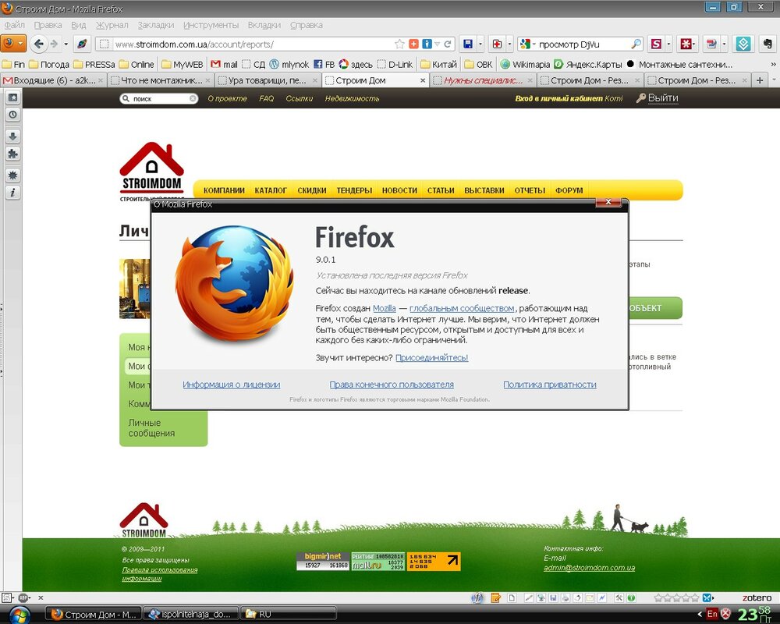The width and height of the screenshot is (780, 624).
Task: Open the dropdown next to red cross icon
Action: [509, 44]
